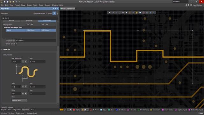Click the redo arrow icon
The width and height of the screenshot is (204, 115).
tap(19, 2)
